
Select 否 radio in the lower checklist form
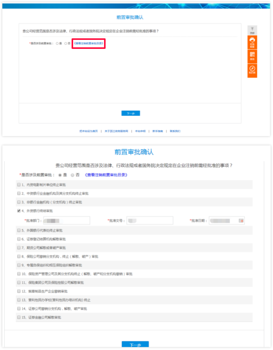(72, 175)
